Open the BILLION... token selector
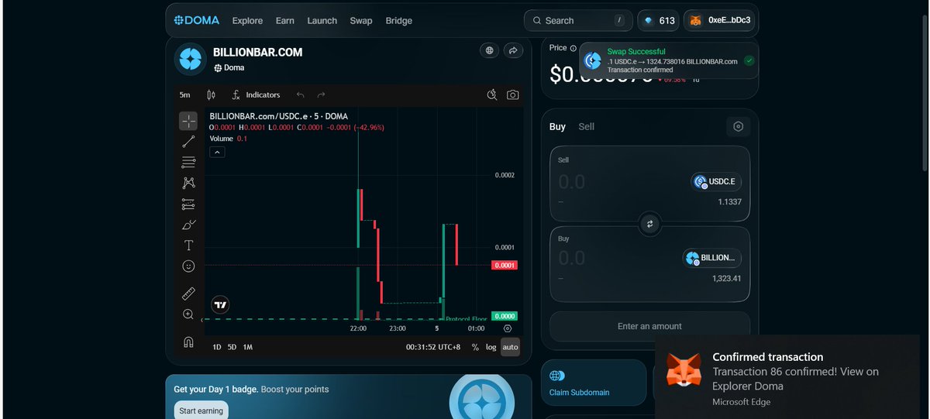Screen dimensions: 930x419 click(712, 258)
